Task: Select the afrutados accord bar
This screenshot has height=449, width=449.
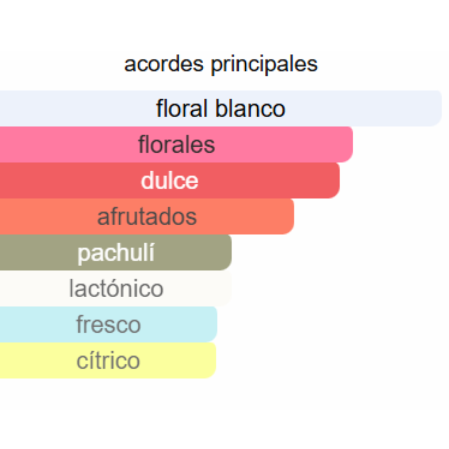Action: pos(147,217)
